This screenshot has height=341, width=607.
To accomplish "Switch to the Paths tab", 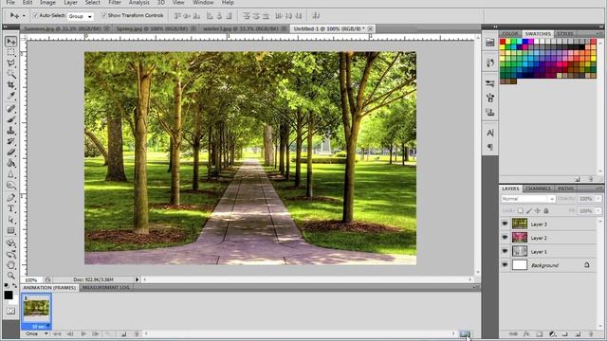I will click(x=565, y=188).
